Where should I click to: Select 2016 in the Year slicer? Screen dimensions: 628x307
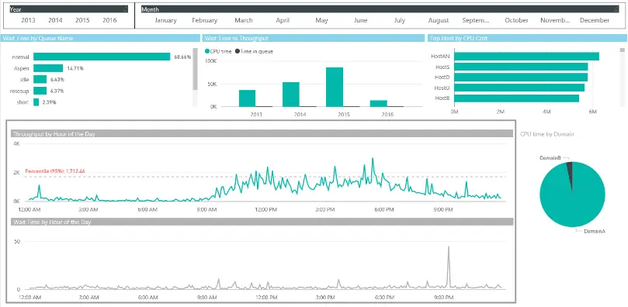pyautogui.click(x=109, y=20)
